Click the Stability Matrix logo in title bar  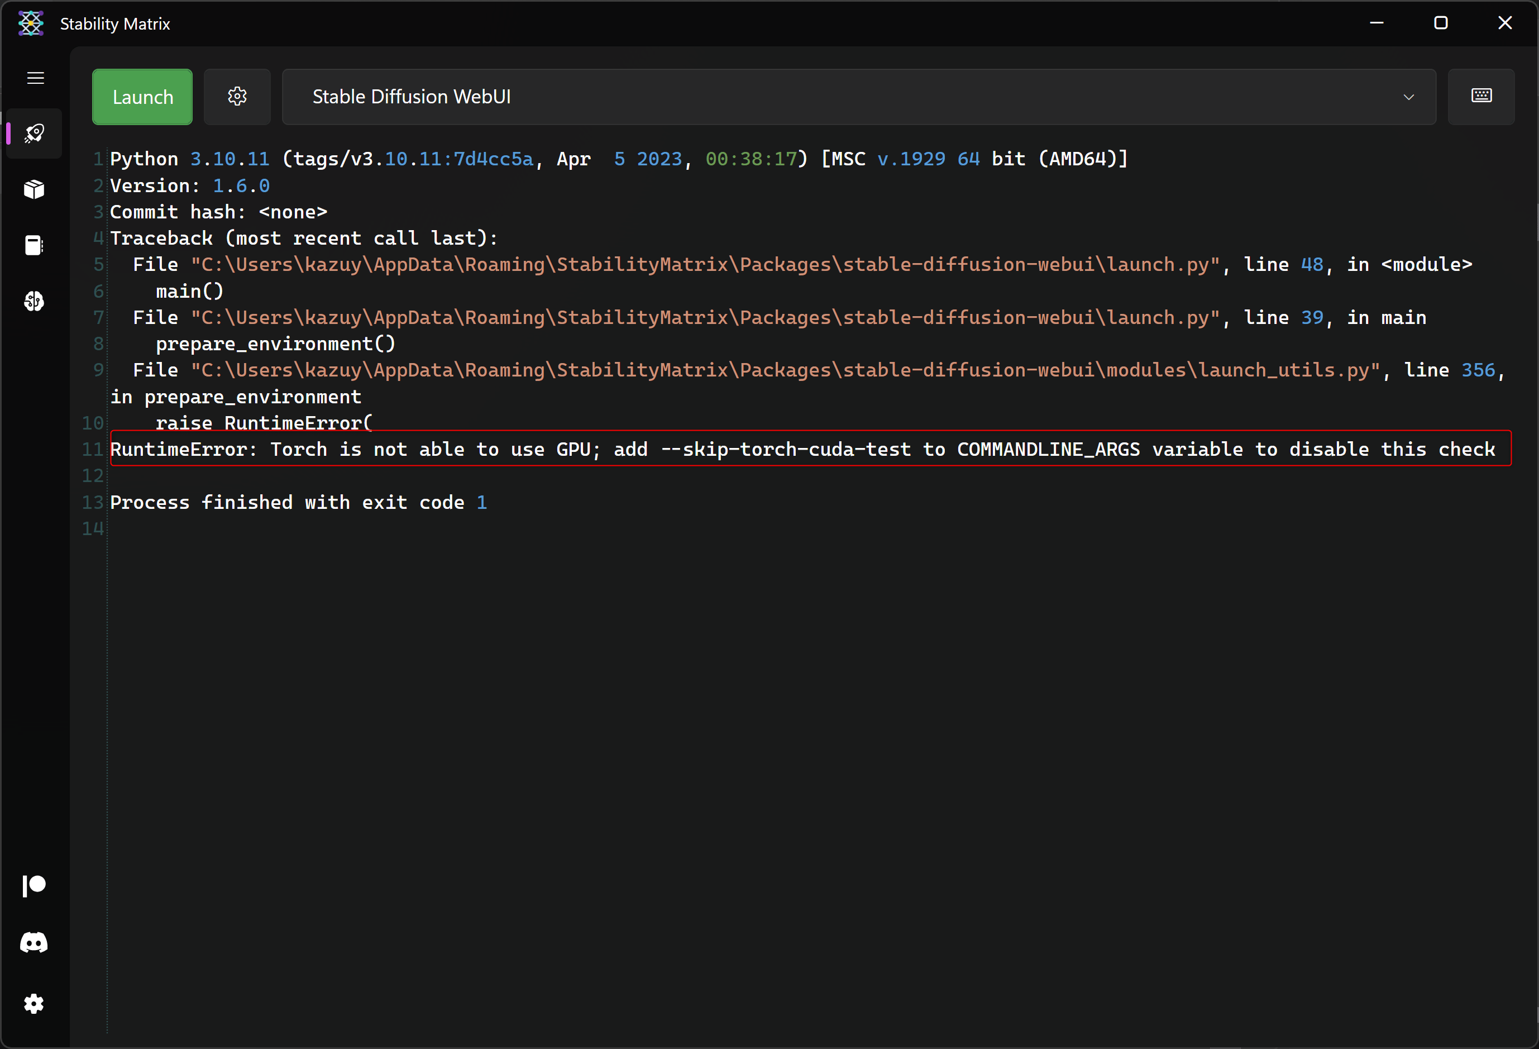tap(31, 24)
